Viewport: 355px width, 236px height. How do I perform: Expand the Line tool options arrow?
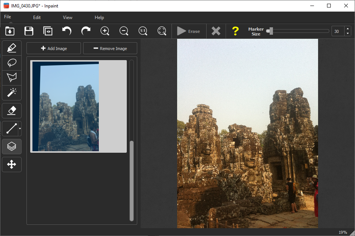coord(20,128)
